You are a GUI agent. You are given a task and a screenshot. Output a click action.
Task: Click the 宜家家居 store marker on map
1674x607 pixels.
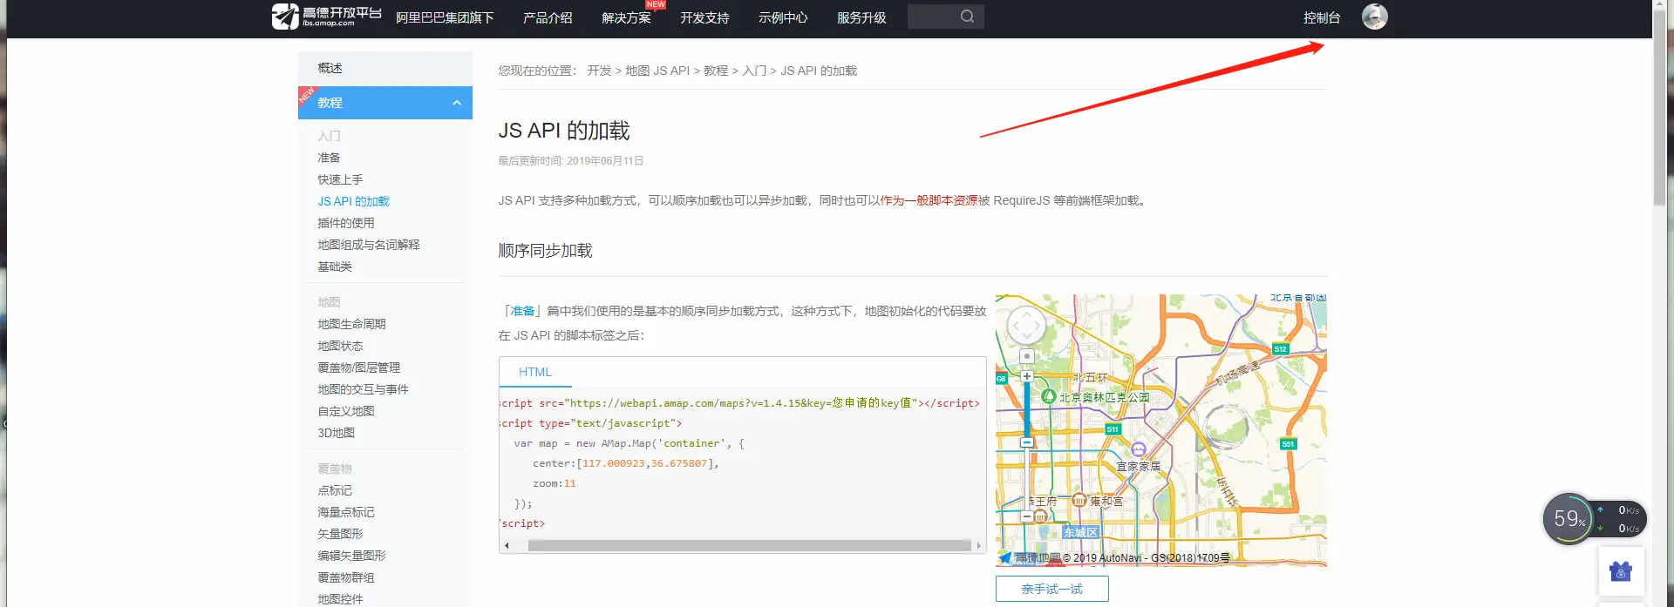pyautogui.click(x=1138, y=449)
